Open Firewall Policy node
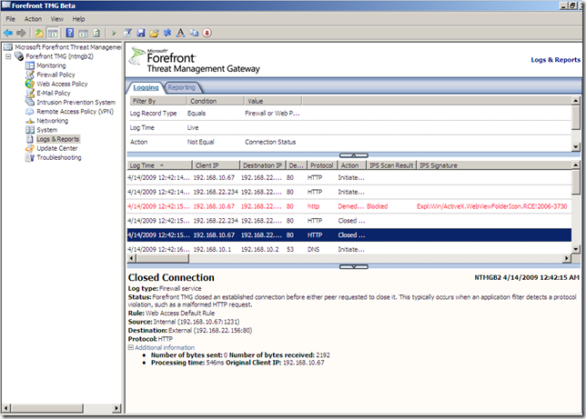 [56, 75]
